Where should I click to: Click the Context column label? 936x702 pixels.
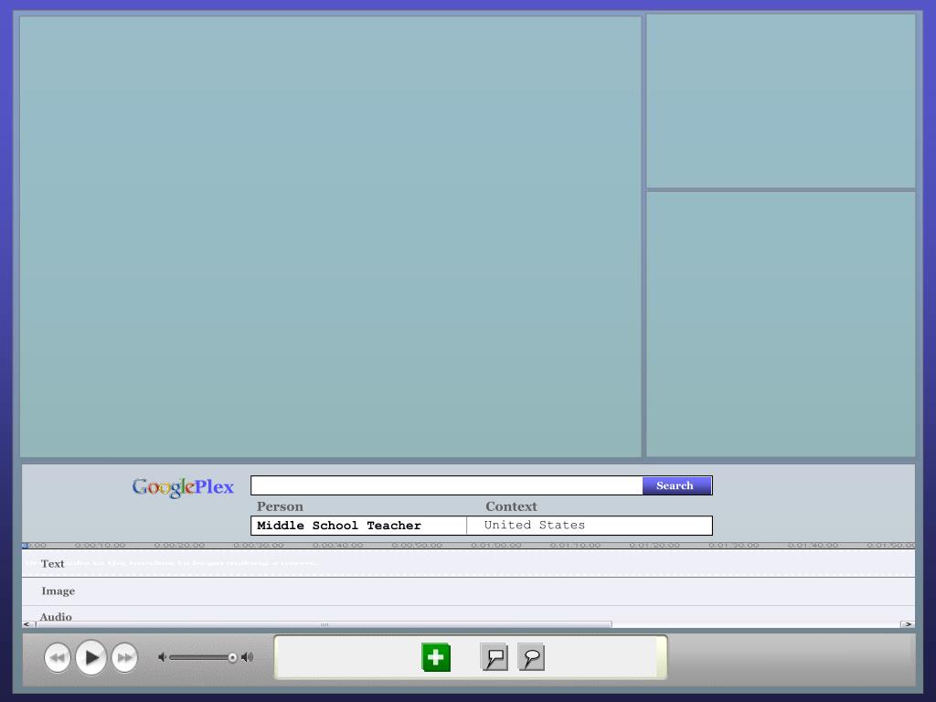pos(511,506)
